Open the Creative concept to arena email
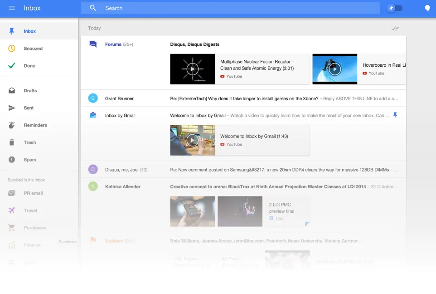The width and height of the screenshot is (436, 294). tap(284, 186)
